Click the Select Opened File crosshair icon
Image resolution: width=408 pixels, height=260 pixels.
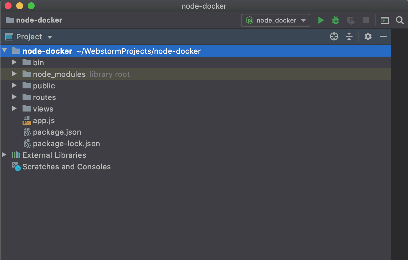click(x=334, y=36)
